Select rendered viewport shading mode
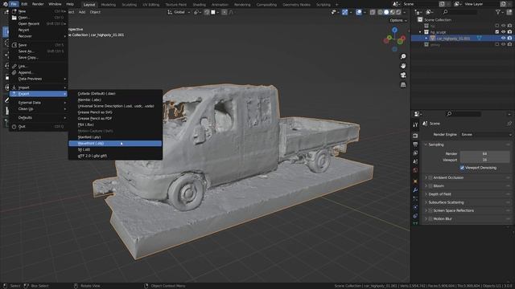 pyautogui.click(x=398, y=12)
